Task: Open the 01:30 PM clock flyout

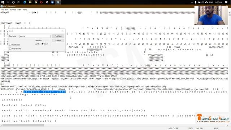Action: pos(218,3)
